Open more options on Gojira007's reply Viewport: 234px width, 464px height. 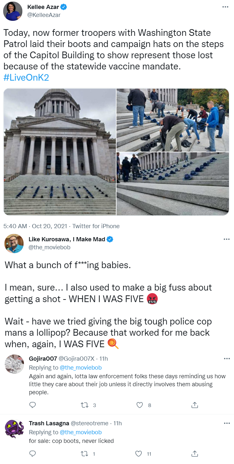(x=226, y=359)
